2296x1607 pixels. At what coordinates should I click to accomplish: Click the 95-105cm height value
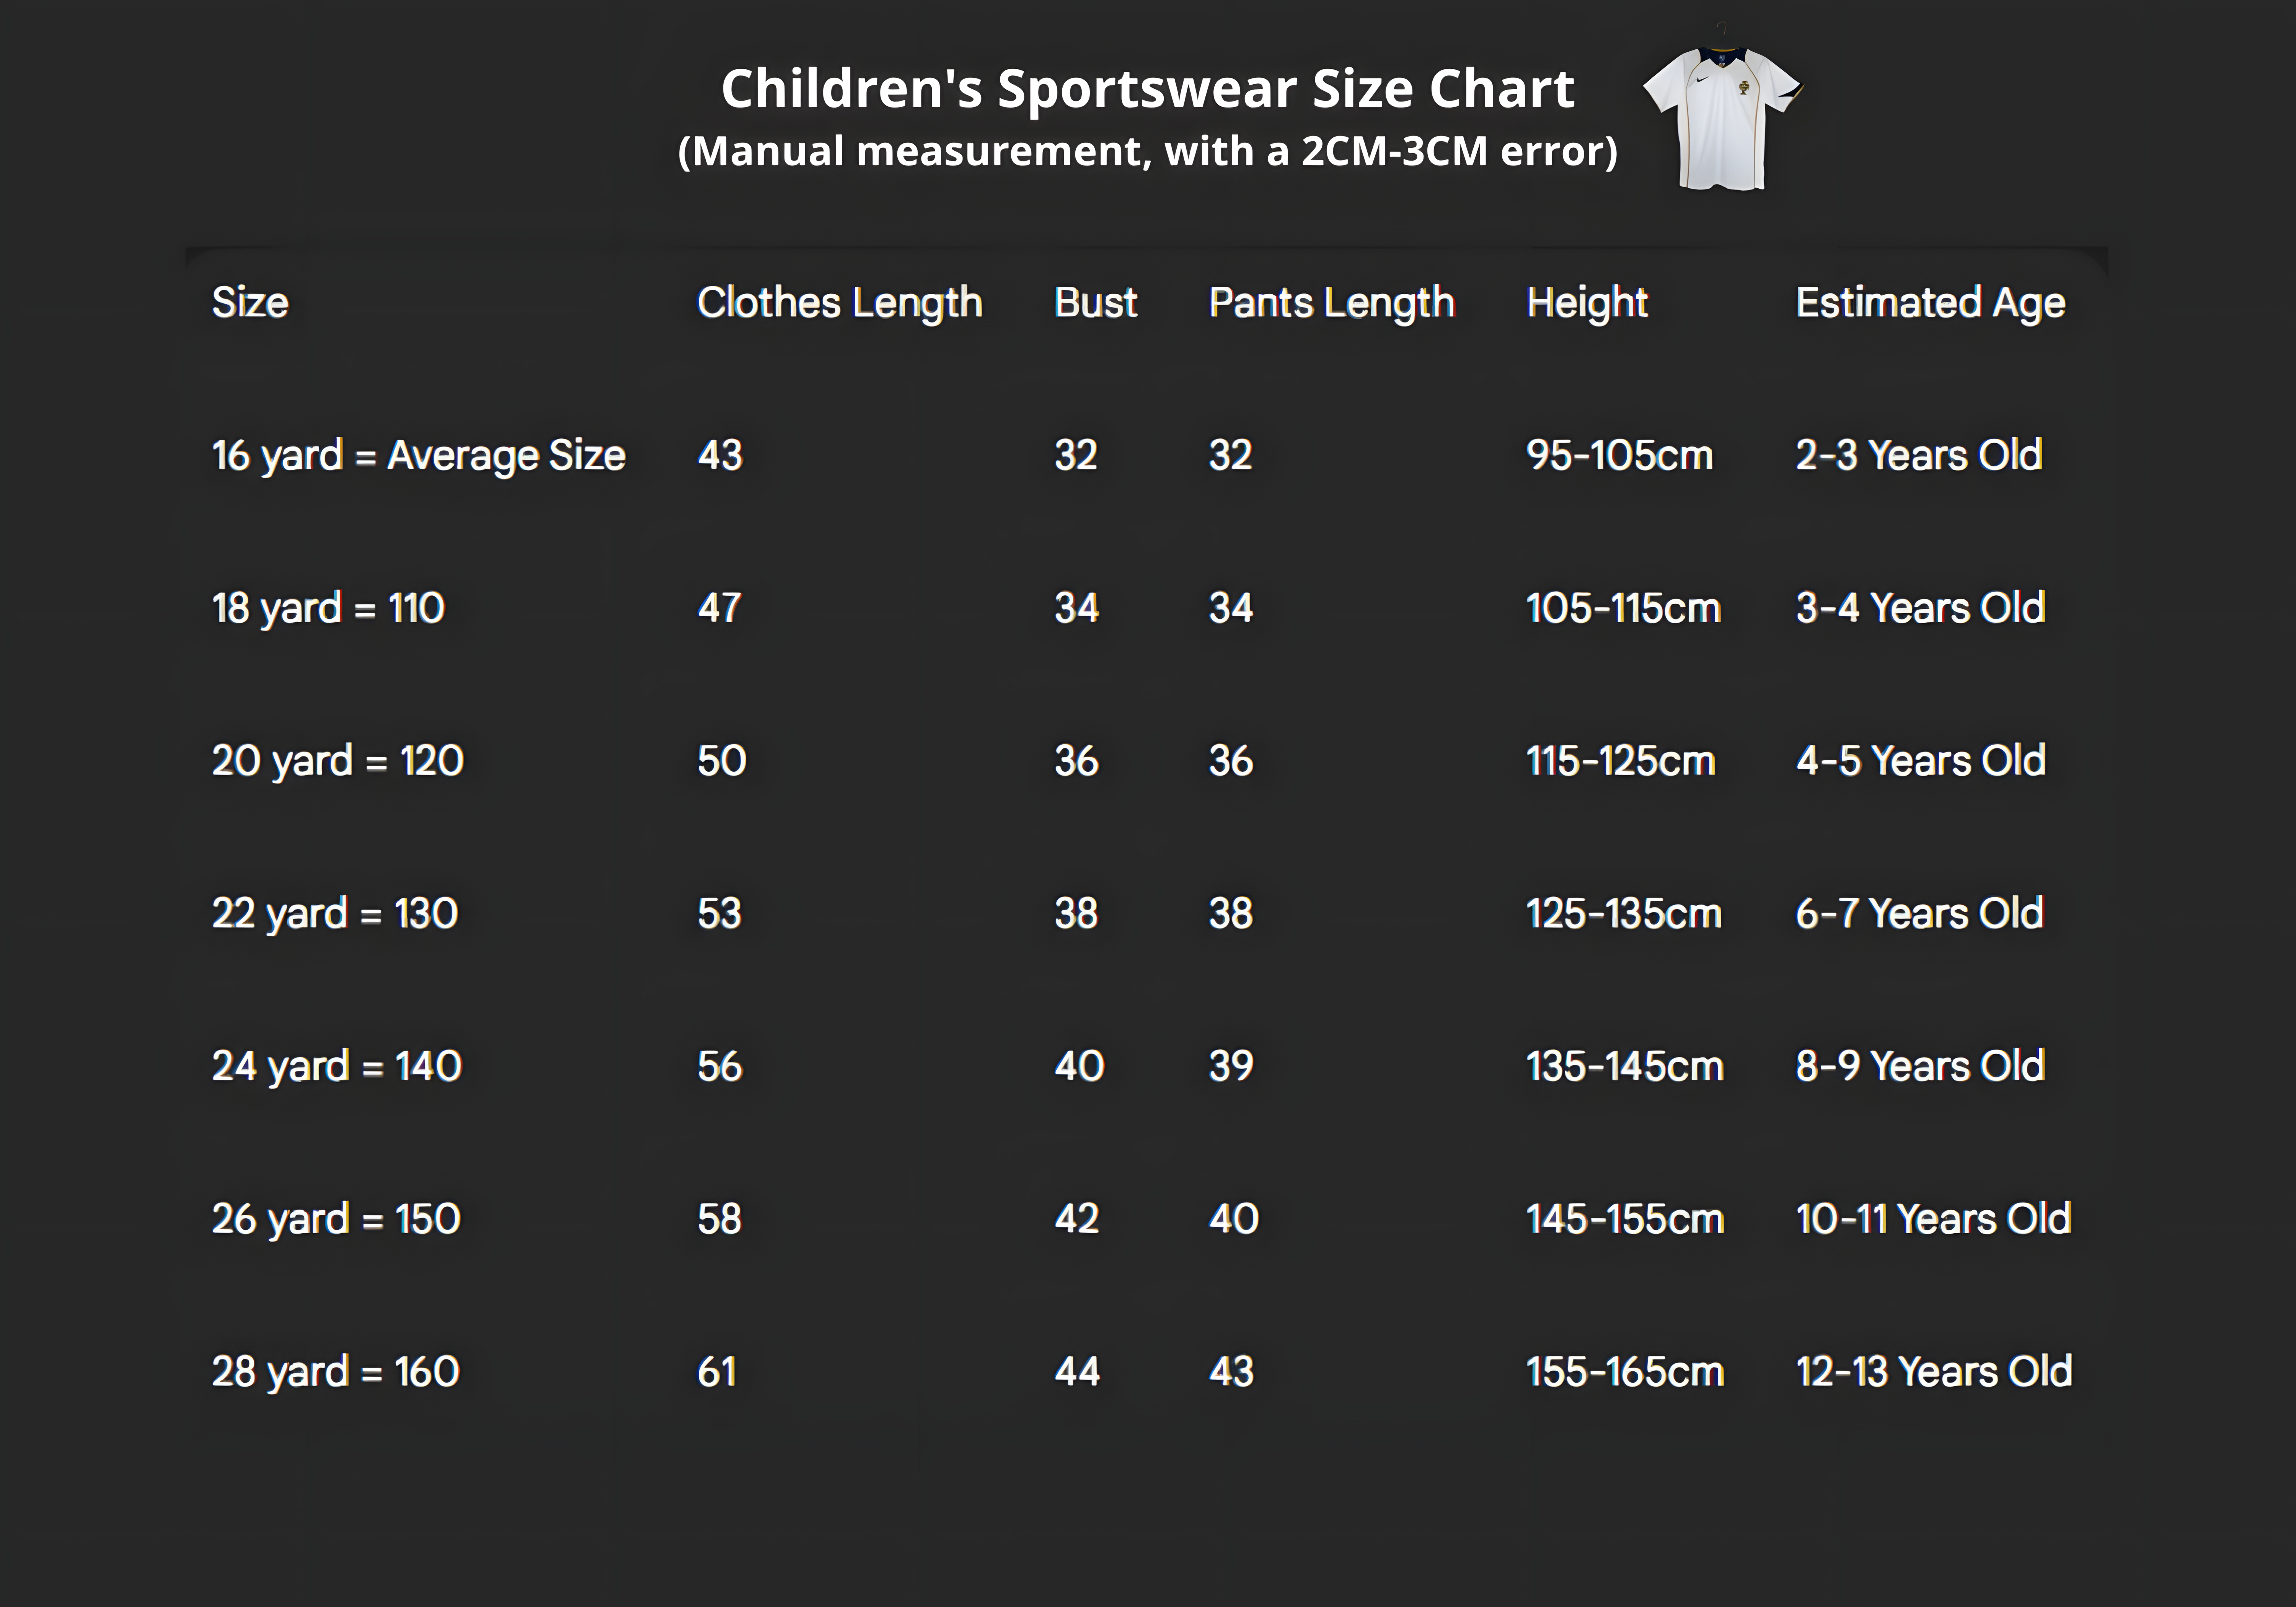(1619, 455)
